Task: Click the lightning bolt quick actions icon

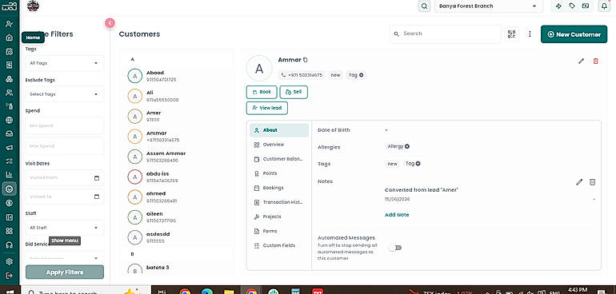Action: pos(558,6)
